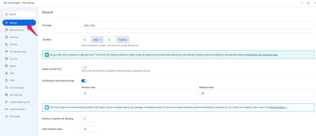The image size is (316, 136).
Task: Click the Gallery icon in sidebar
Action: (6, 66)
